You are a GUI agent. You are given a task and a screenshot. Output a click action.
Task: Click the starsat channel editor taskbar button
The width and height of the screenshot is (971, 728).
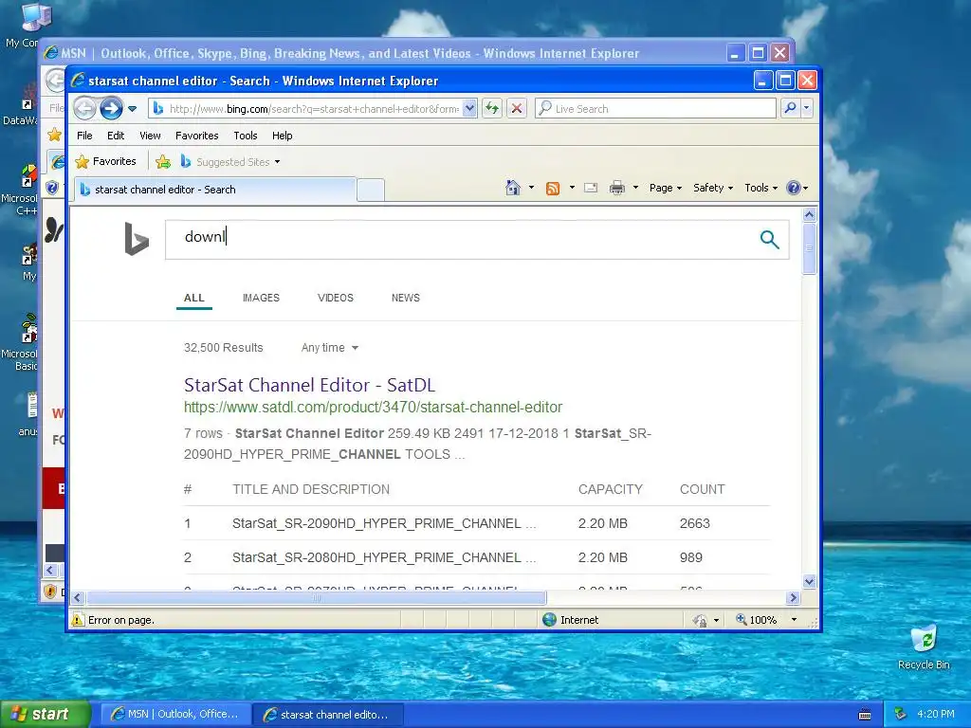[328, 715]
